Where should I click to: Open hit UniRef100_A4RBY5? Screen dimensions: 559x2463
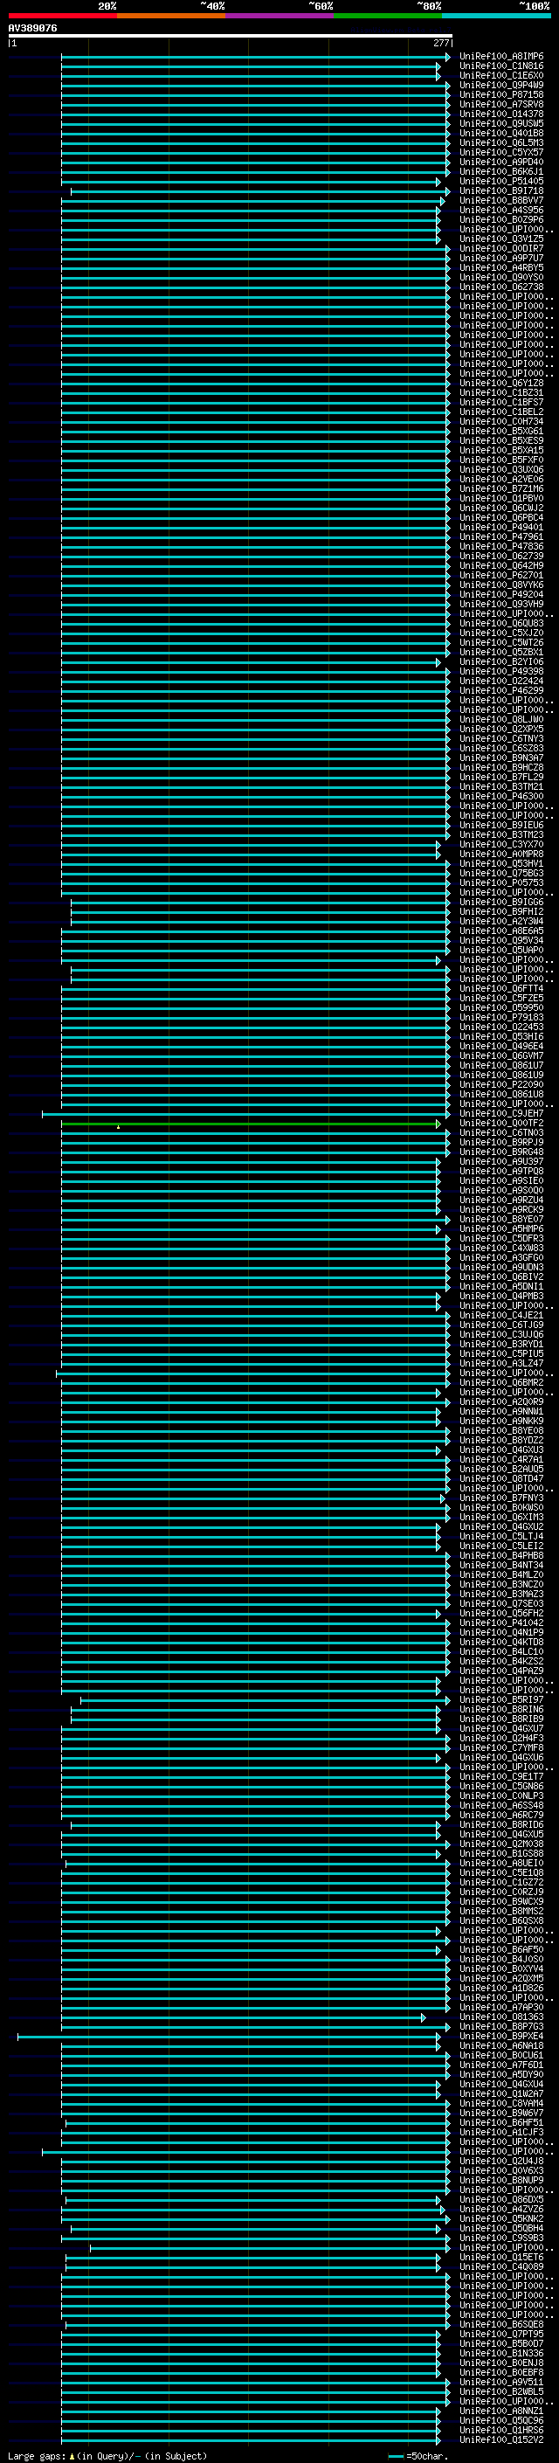click(500, 267)
